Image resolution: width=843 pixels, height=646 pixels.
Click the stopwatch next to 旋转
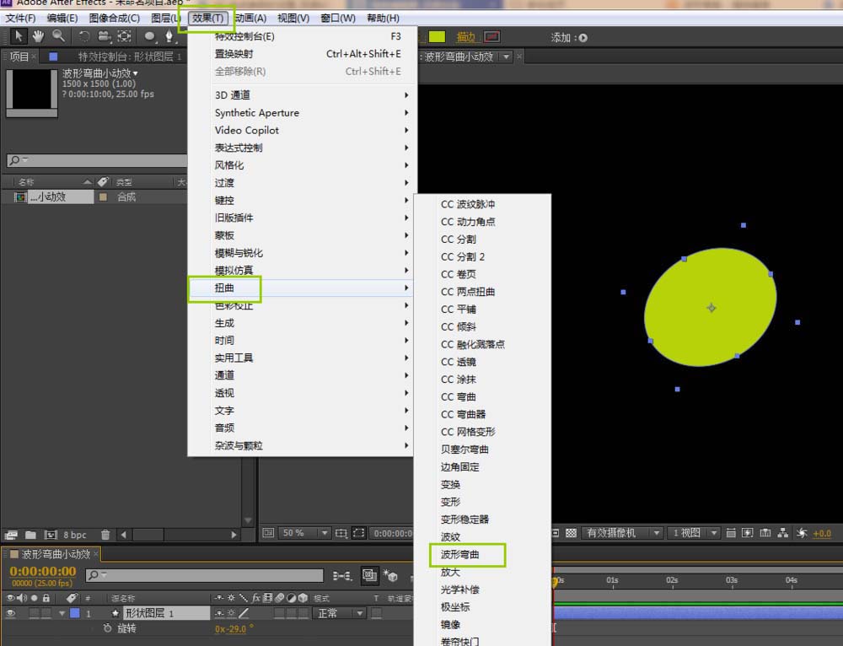click(x=108, y=628)
